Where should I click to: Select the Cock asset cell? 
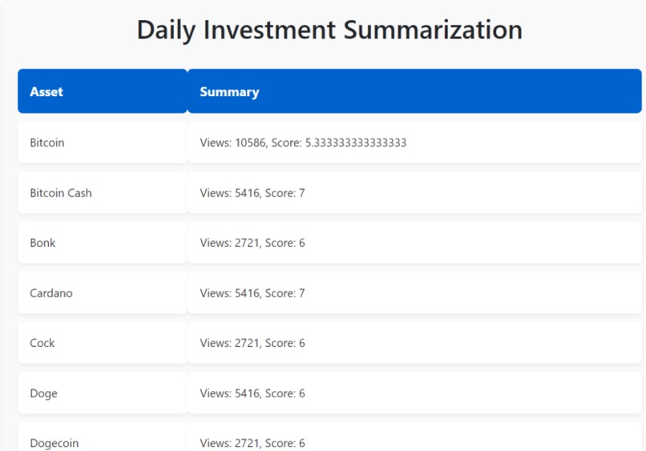coord(103,343)
